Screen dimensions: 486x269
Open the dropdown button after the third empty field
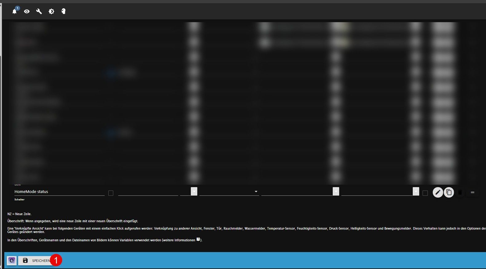click(x=336, y=191)
